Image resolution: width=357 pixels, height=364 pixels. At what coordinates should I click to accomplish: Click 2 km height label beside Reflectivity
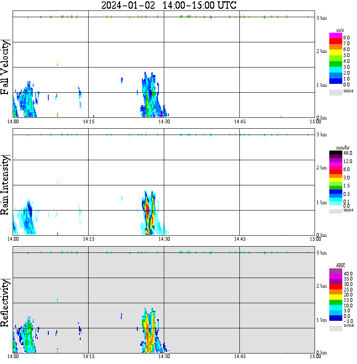pyautogui.click(x=321, y=286)
